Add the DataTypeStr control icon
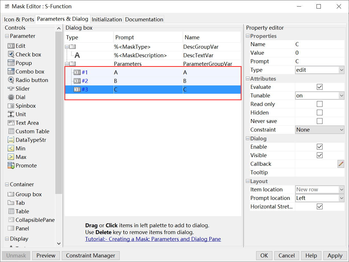This screenshot has height=262, width=349. pyautogui.click(x=11, y=140)
